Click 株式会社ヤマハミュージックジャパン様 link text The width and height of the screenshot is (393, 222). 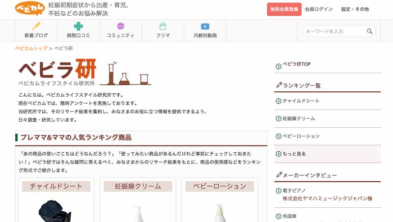(327, 198)
